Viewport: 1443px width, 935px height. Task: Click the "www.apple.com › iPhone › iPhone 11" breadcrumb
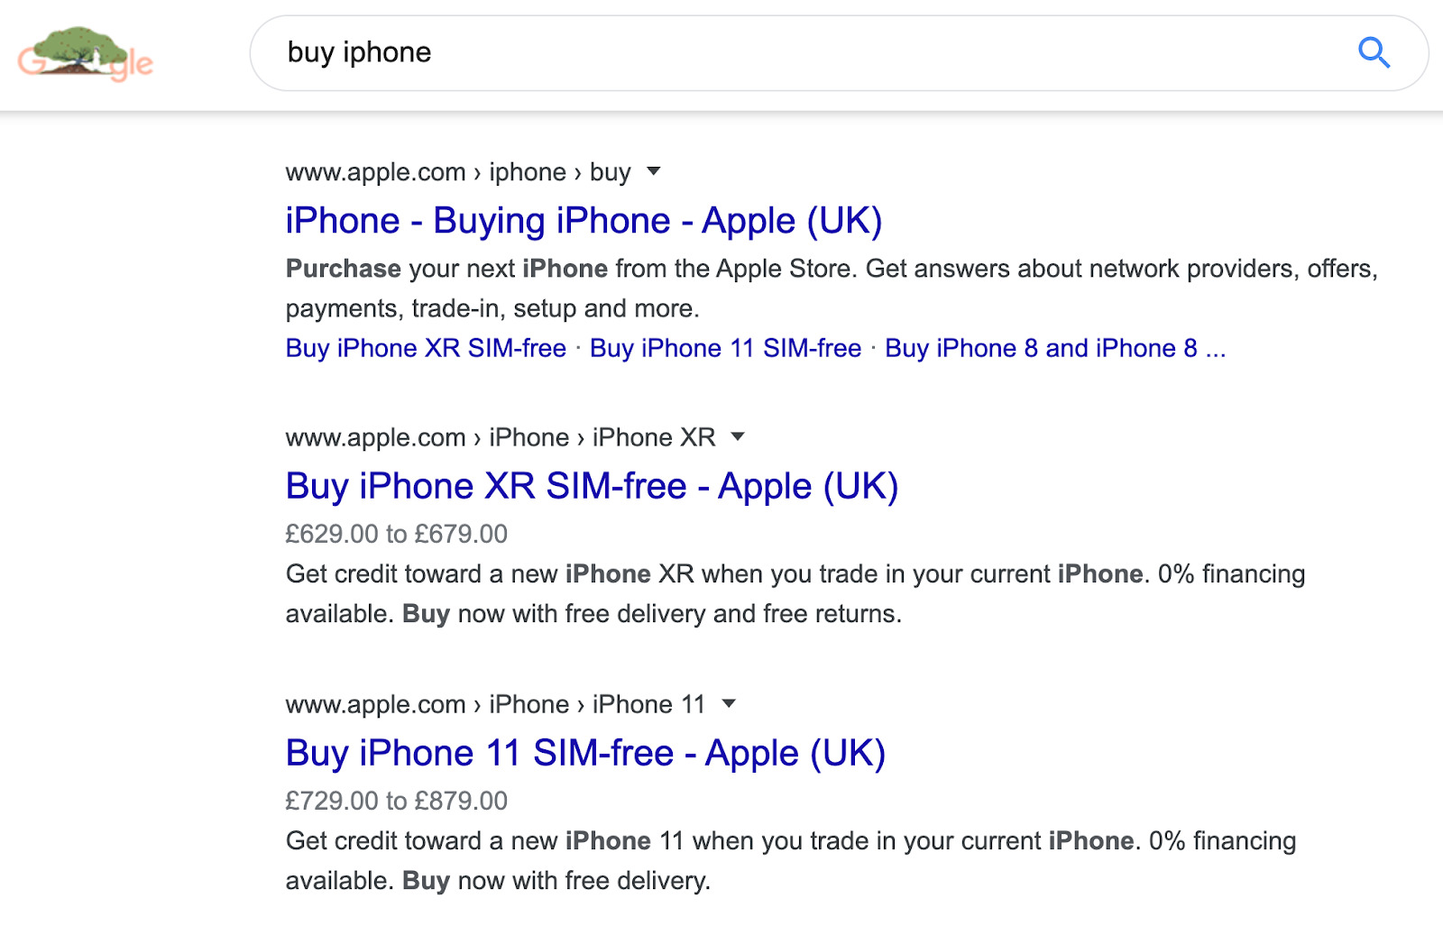coord(495,704)
